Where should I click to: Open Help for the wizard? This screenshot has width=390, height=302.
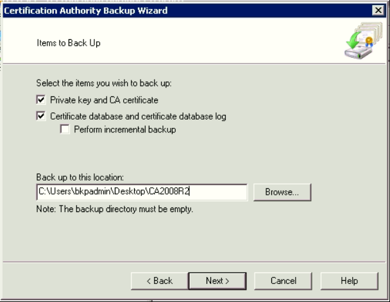(x=350, y=281)
